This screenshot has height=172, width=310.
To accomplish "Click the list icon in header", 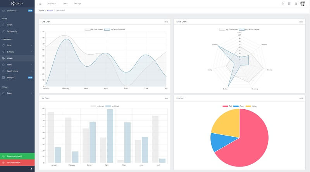I will (x=289, y=3).
